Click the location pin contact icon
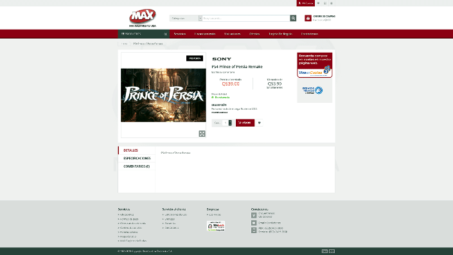Viewport: 453px width, 255px height. tap(254, 215)
